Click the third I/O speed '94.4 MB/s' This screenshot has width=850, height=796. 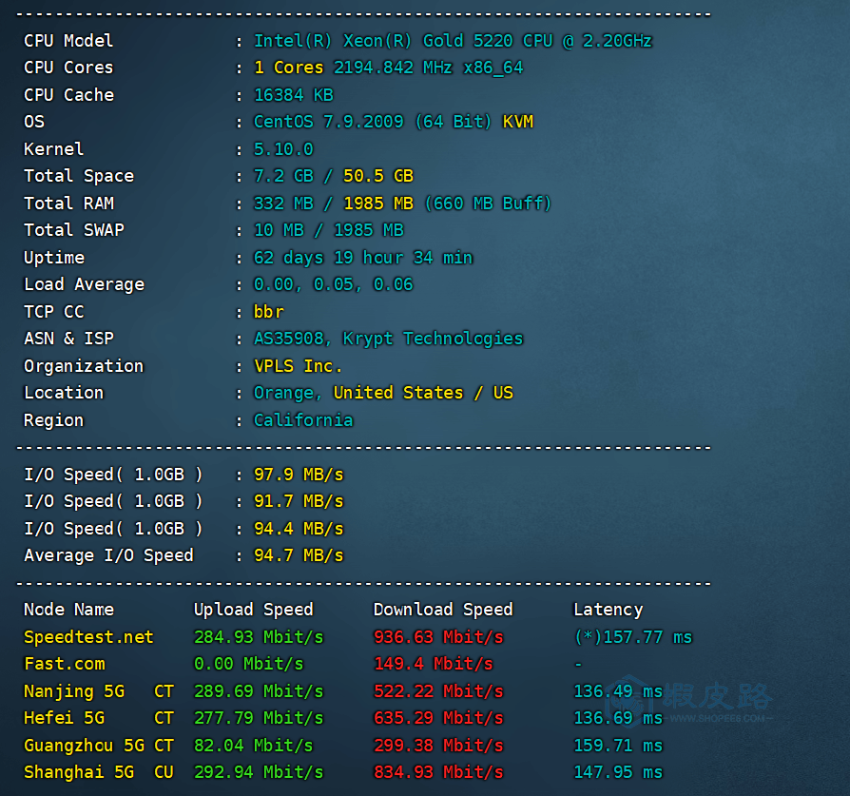coord(299,529)
